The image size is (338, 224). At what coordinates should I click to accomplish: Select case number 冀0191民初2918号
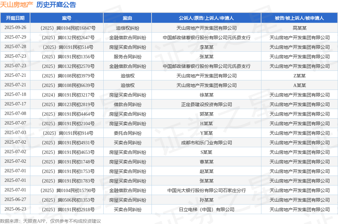[x=68, y=210]
